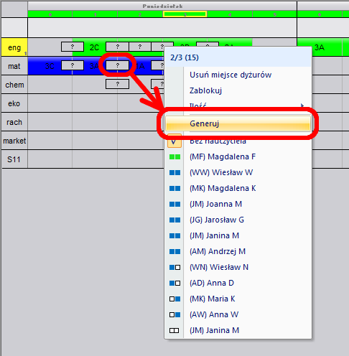
Task: Select 'Usuń miejsce dyżurów' menu entry
Action: click(x=231, y=75)
